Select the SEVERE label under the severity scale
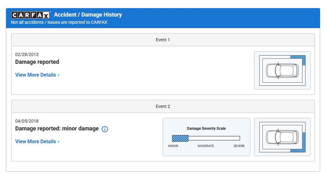 (x=239, y=146)
